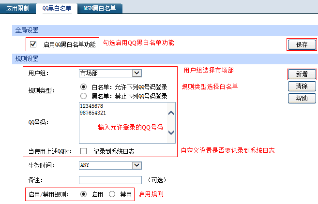The height and width of the screenshot is (204, 318).
Task: Click inside the QQ号码 text area
Action: coord(127,123)
